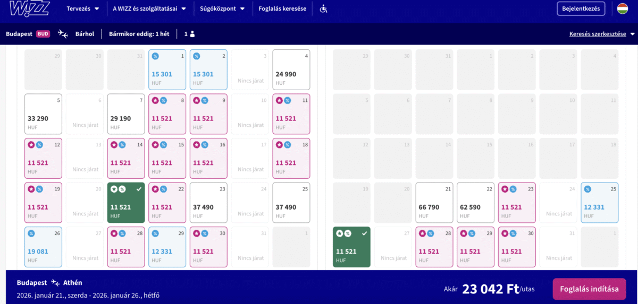Click the Hungarian flag language icon
638x304 pixels.
pyautogui.click(x=623, y=8)
